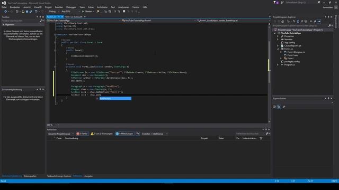
Task: Switch to the Form1.cs [Entwurf] tab
Action: coord(73,16)
